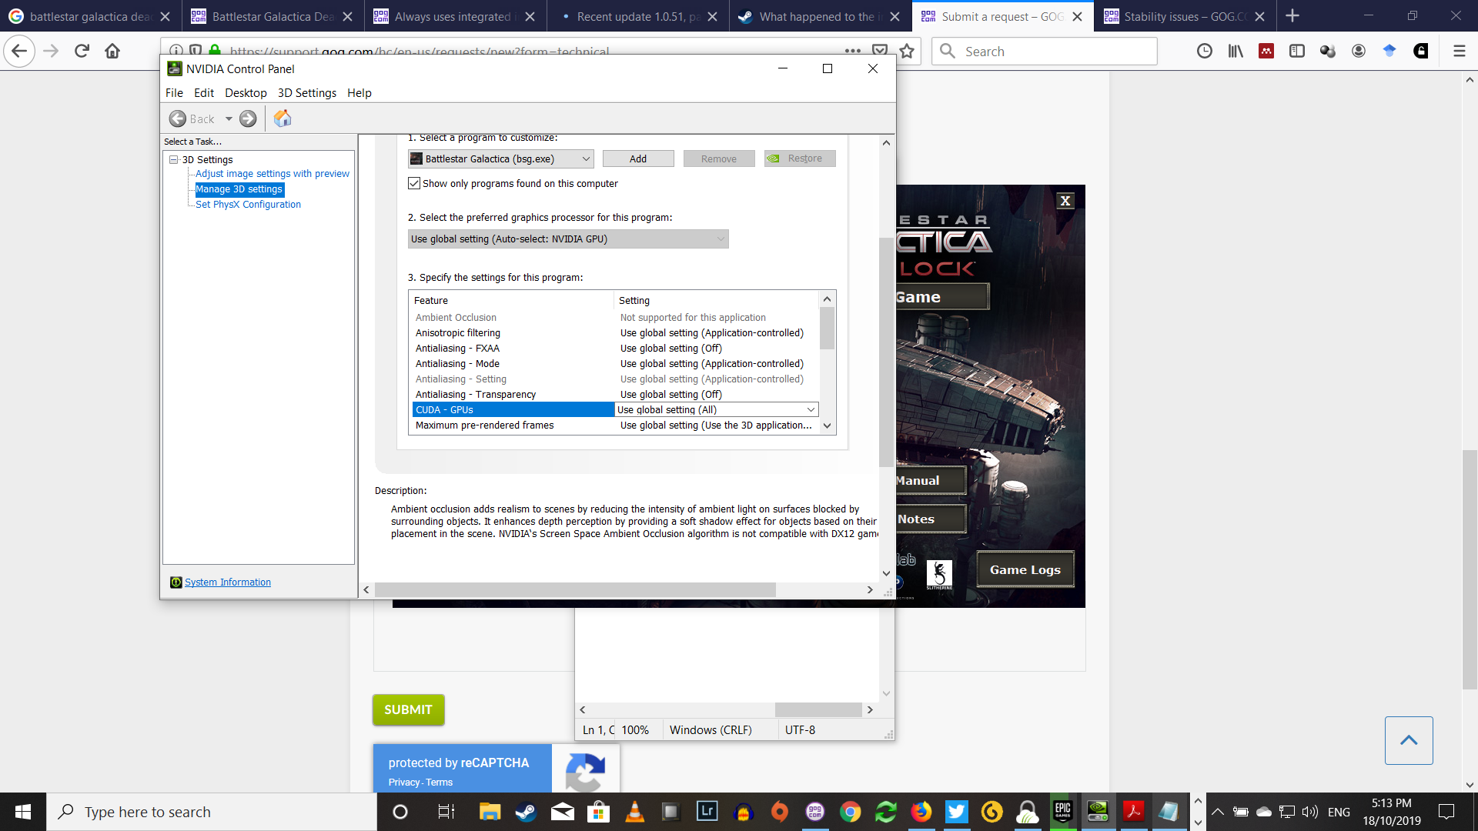This screenshot has height=831, width=1478.
Task: Click the reCAPTCHA Privacy link
Action: pyautogui.click(x=403, y=783)
